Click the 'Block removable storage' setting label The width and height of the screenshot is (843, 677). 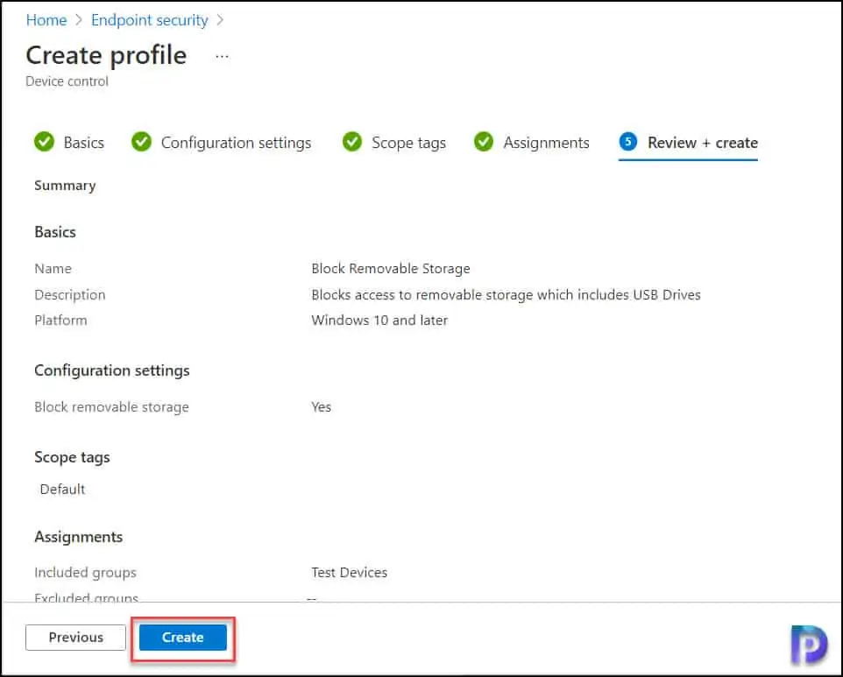112,406
